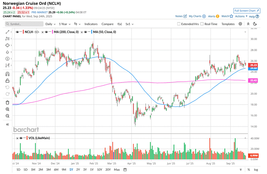Select the 1D time range
This screenshot has width=267, height=174.
[18, 170]
